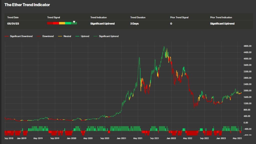This screenshot has height=144, width=256.
Task: Select the 'The Ether Trend Indicator' title
Action: [27, 5]
